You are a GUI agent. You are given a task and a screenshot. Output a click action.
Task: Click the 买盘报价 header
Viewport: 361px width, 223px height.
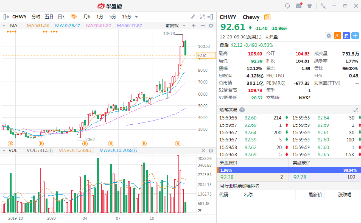pos(228,163)
